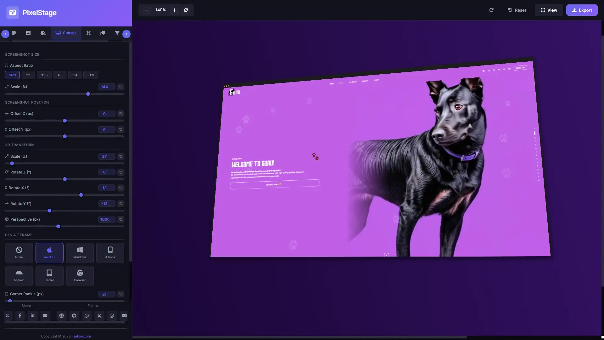Share via the GitHub icon
The height and width of the screenshot is (340, 604).
(x=74, y=316)
